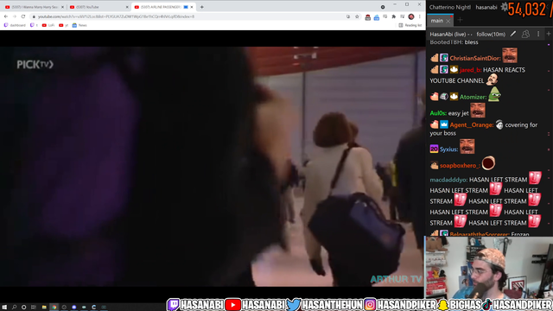
Task: Open the Chrome extensions puzzle icon
Action: click(x=394, y=16)
